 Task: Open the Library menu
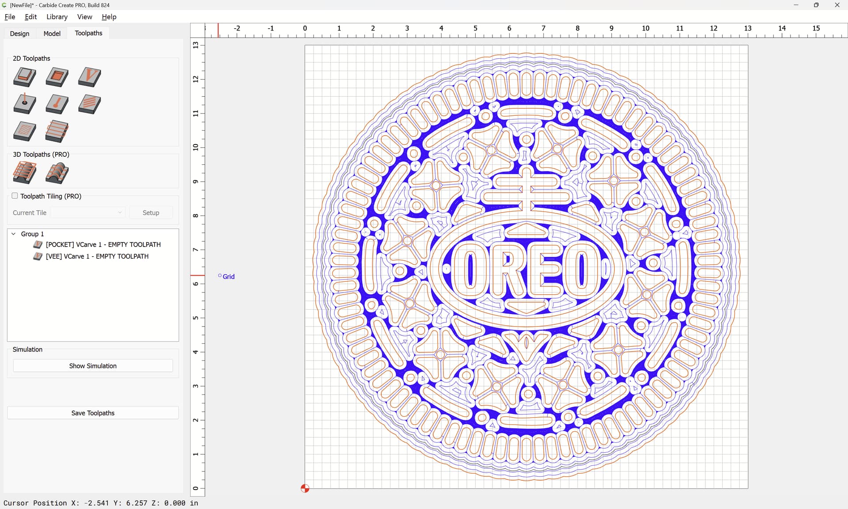point(57,17)
